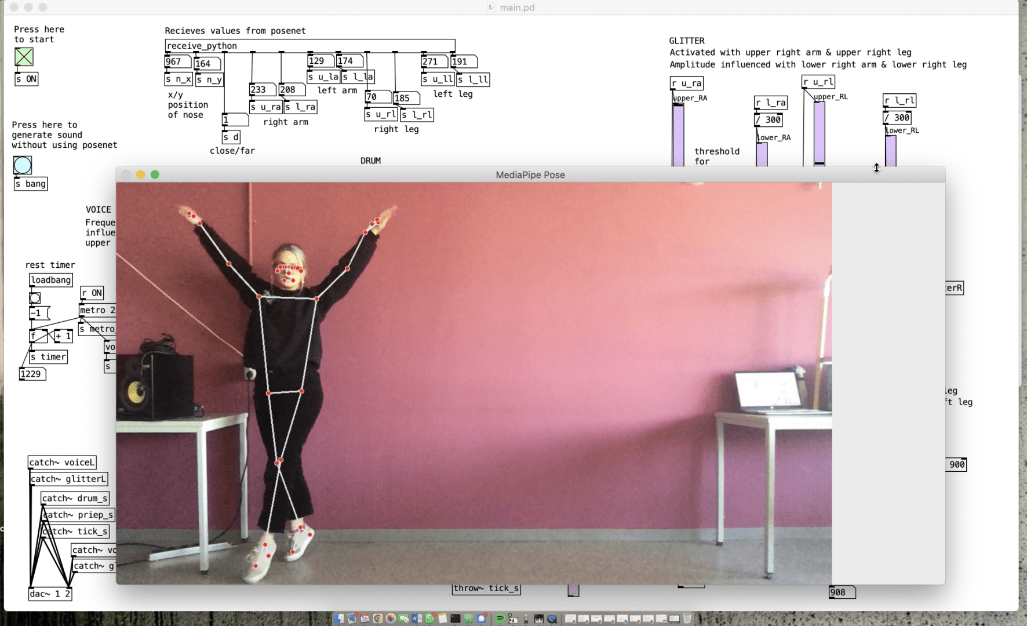Click the upper_RL vertical slider
Image resolution: width=1027 pixels, height=626 pixels.
tap(819, 133)
